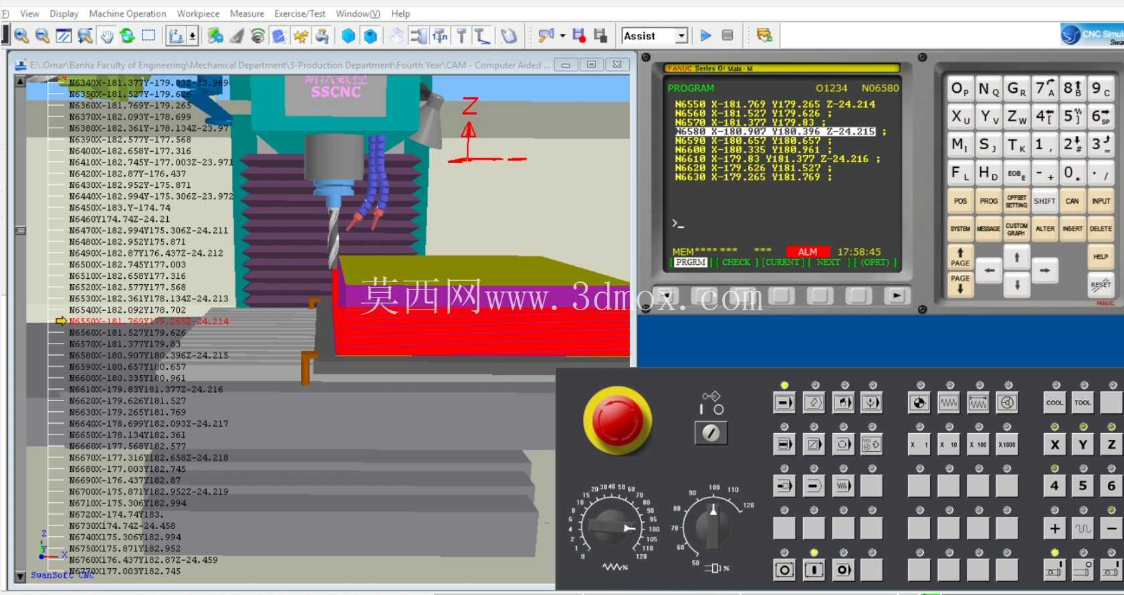1124x595 pixels.
Task: Select the reference return (home) mode button
Action: pos(919,402)
